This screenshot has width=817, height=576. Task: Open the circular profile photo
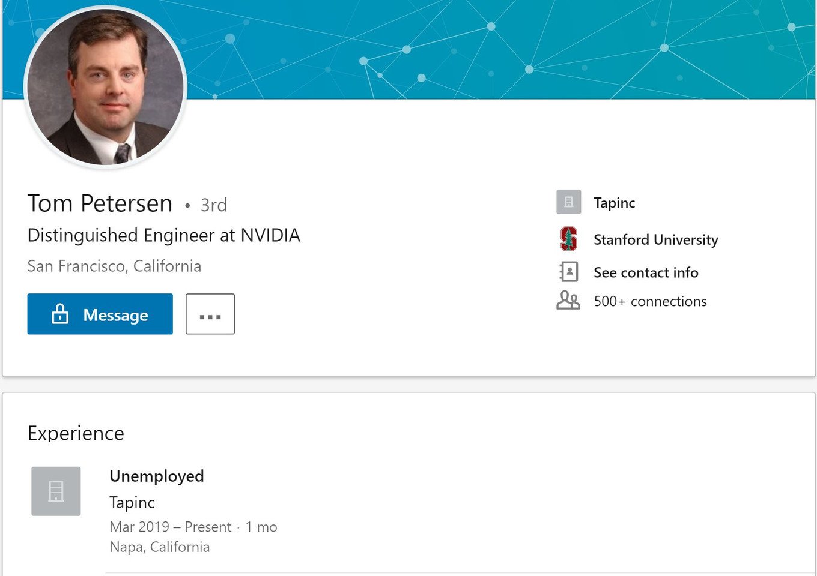coord(106,88)
